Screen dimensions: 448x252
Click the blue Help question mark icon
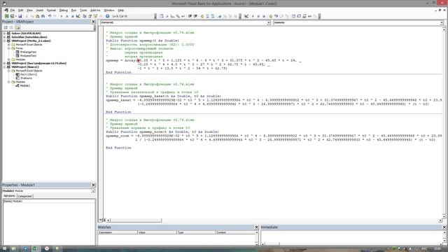pos(107,16)
